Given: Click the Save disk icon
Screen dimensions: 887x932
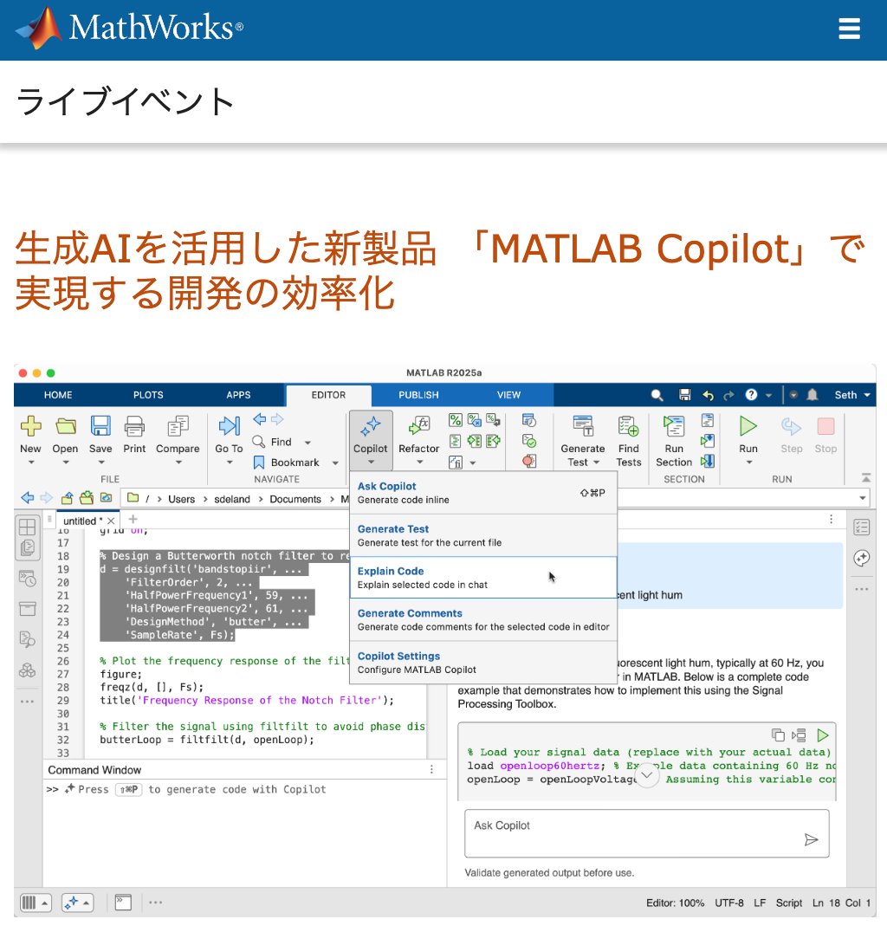Looking at the screenshot, I should click(100, 425).
